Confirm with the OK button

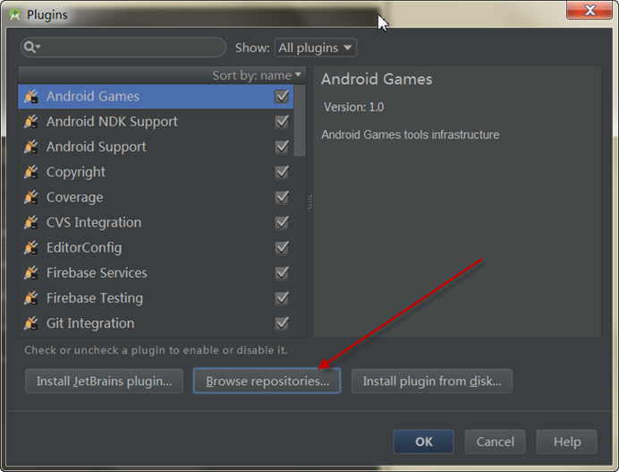(x=424, y=442)
